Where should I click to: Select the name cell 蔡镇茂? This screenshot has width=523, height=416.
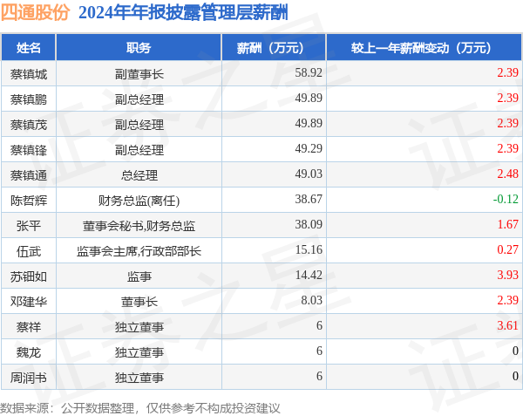(29, 125)
